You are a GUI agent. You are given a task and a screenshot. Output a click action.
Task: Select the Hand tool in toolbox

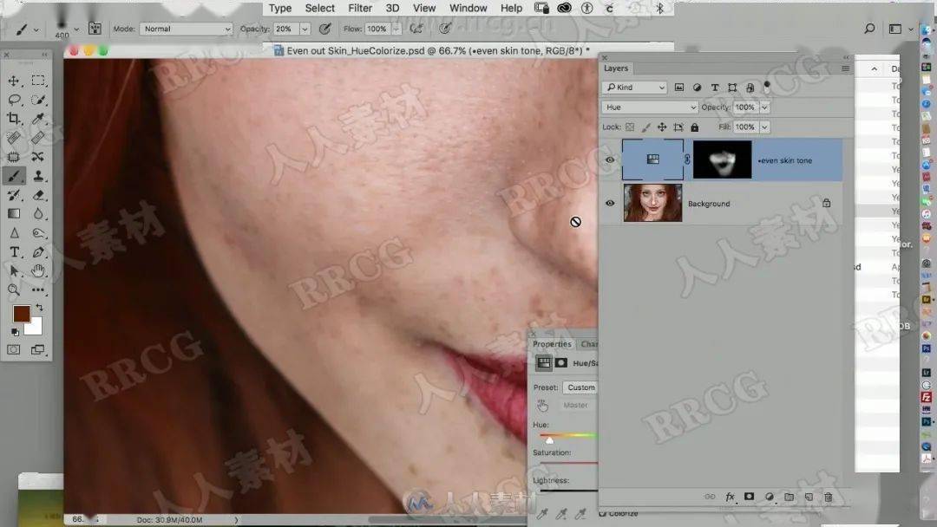pos(38,271)
